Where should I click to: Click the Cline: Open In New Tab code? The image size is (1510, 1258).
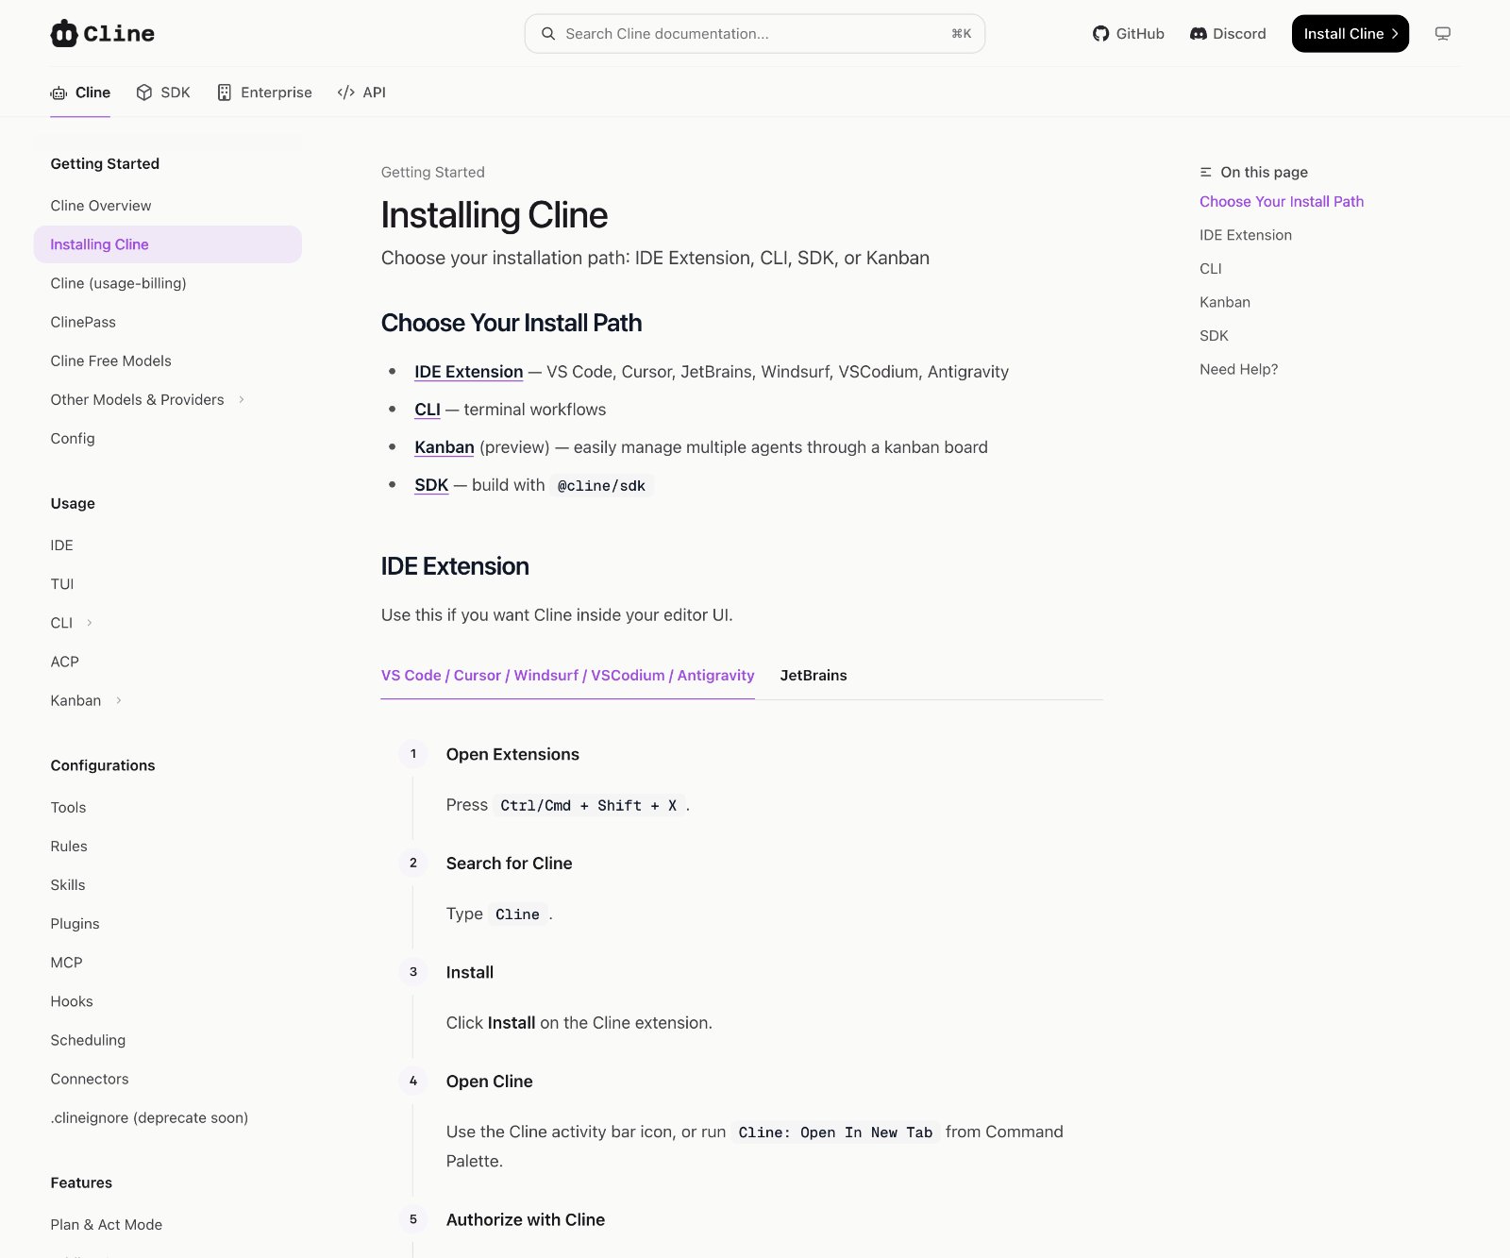[835, 1132]
